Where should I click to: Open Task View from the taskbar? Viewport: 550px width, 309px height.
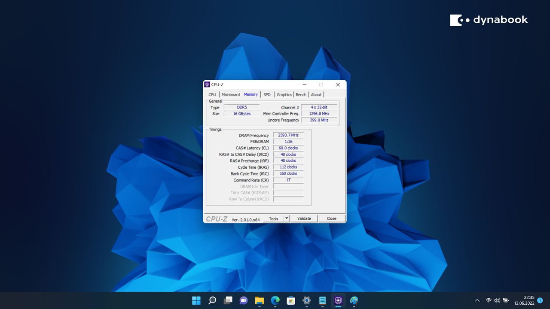228,300
